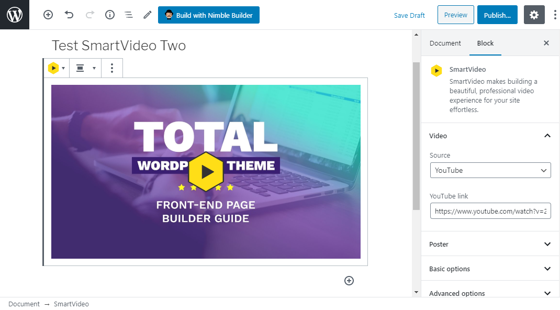Click the pencil tools icon
This screenshot has height=310, width=560.
(148, 15)
